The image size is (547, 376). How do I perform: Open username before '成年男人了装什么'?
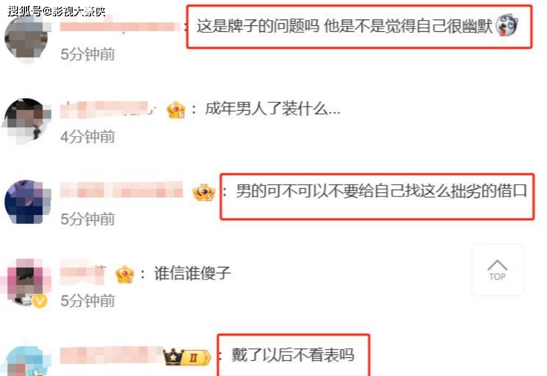click(108, 110)
